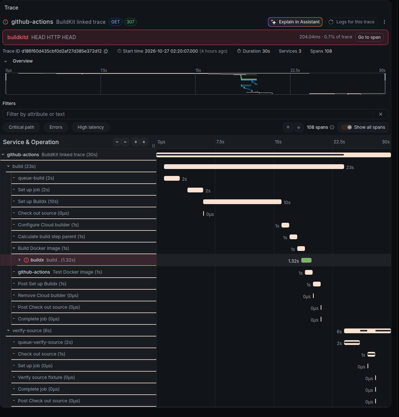Collapse the verify-source (6s) span

[8, 331]
